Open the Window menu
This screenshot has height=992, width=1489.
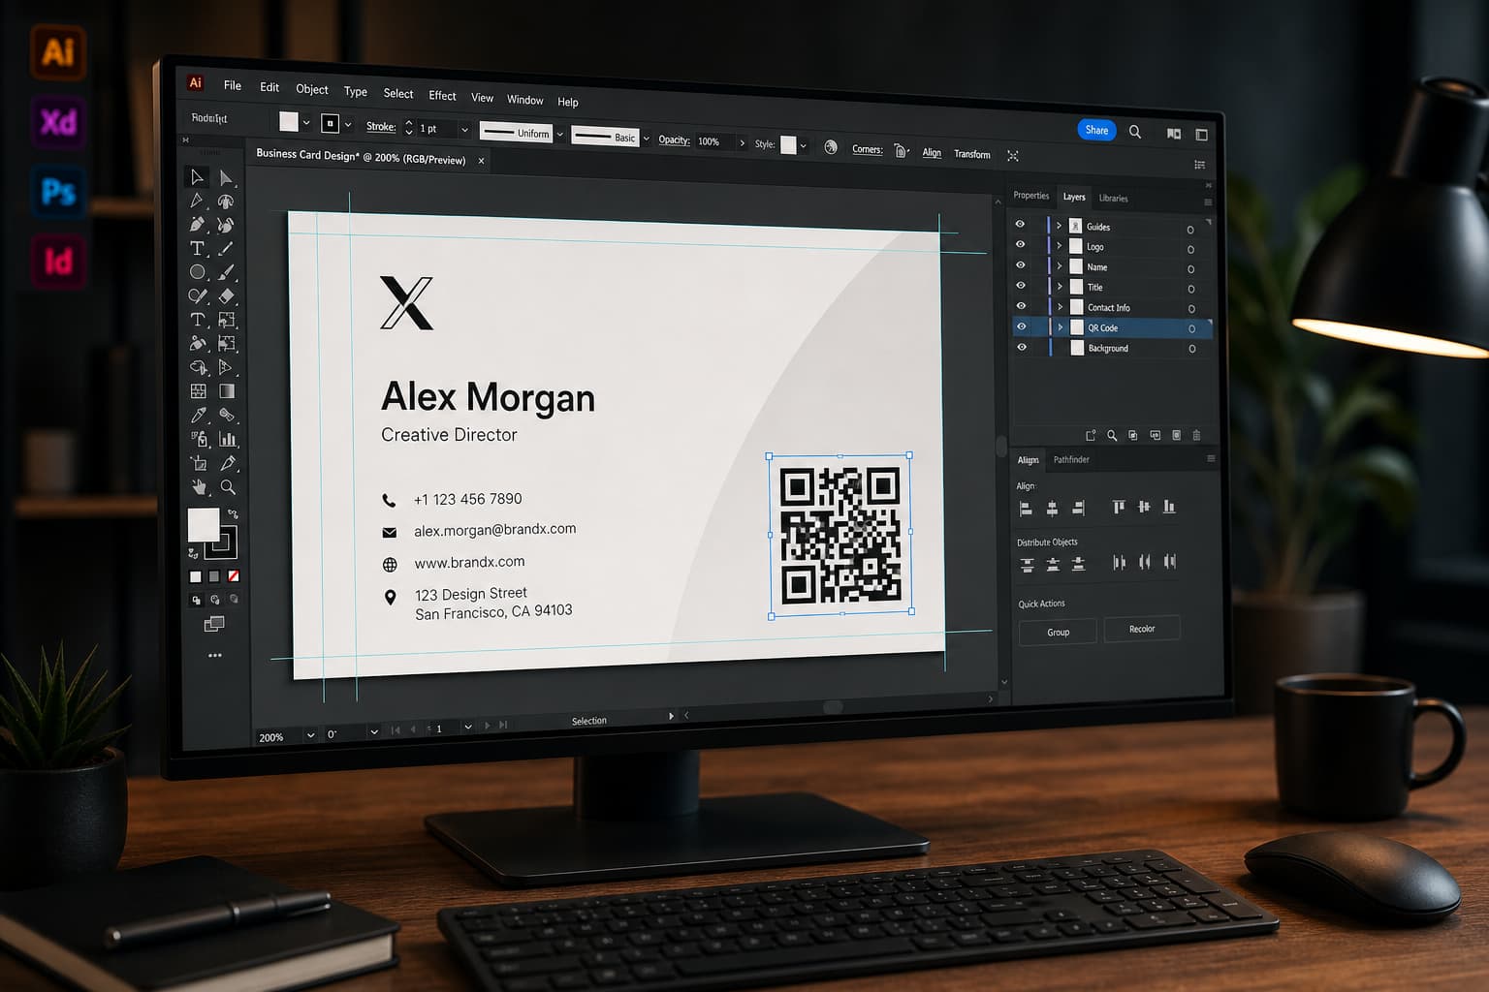(x=525, y=100)
